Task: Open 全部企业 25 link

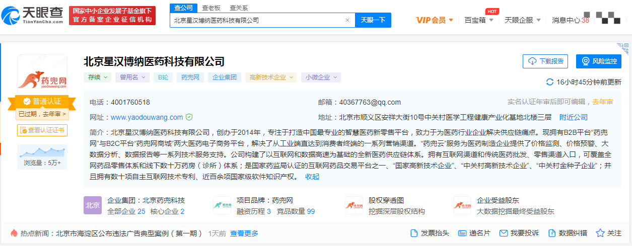Action: click(126, 211)
